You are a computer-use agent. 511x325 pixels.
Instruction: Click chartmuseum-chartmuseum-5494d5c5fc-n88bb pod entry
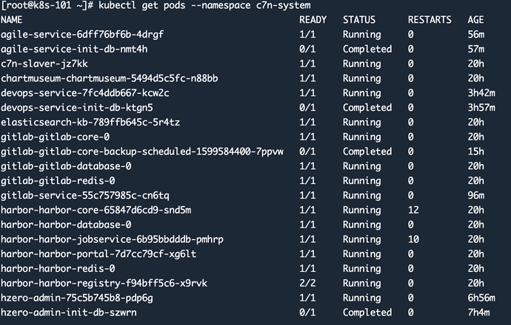pyautogui.click(x=109, y=78)
